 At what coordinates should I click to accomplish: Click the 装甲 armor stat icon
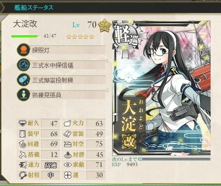23,134
